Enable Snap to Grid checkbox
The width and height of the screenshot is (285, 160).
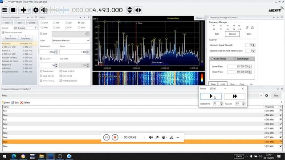61,71
